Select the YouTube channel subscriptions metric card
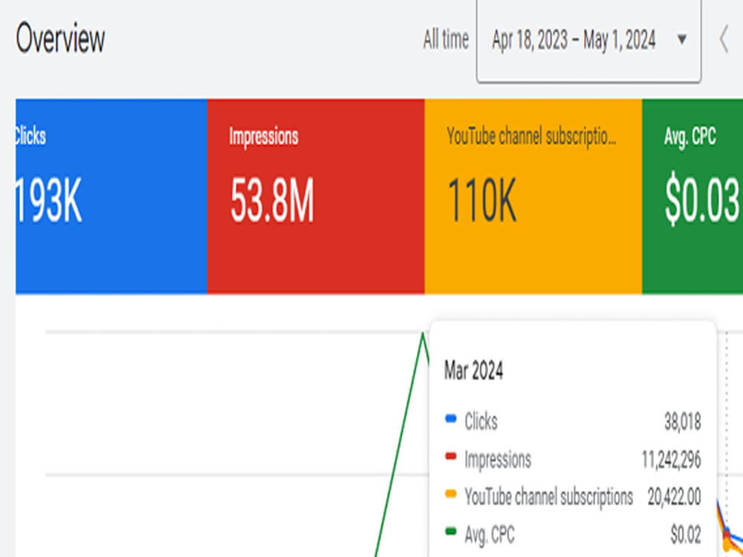 [x=533, y=196]
